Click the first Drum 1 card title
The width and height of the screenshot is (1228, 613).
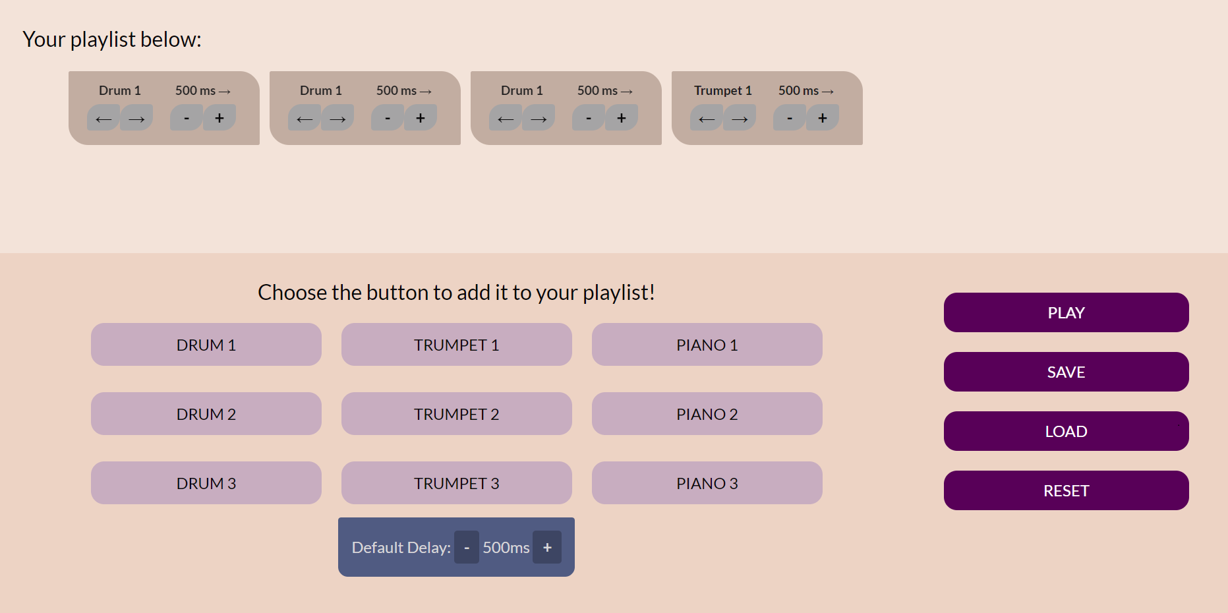120,90
